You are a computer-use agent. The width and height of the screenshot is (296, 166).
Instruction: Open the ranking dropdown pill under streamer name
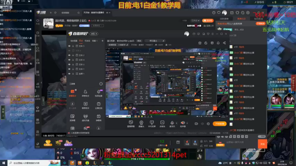coord(97,25)
